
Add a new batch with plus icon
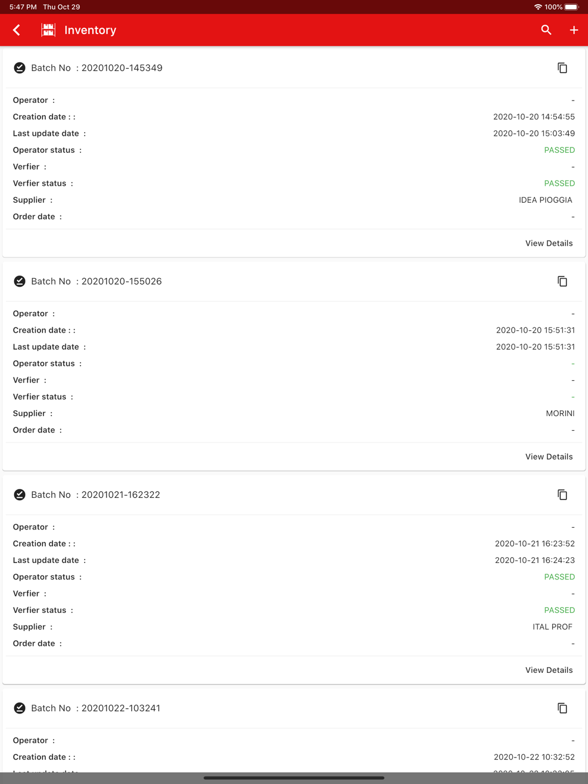[x=574, y=30]
